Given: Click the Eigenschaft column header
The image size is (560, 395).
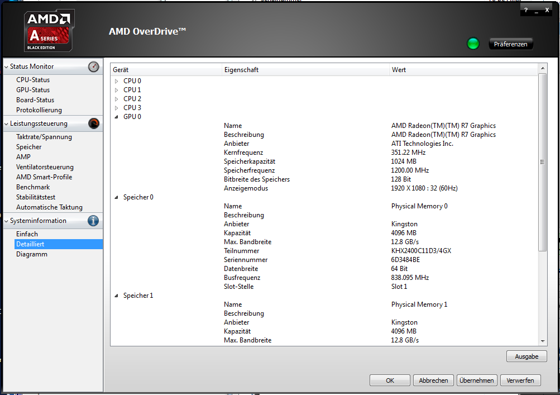Looking at the screenshot, I should click(x=305, y=70).
